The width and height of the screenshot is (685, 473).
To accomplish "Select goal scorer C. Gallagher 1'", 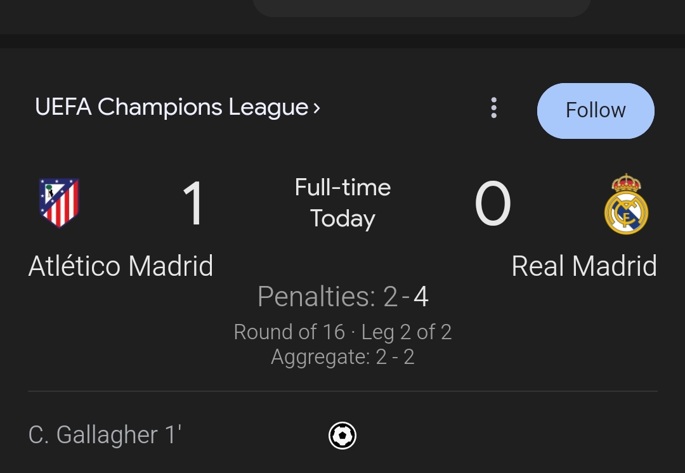I will 105,435.
